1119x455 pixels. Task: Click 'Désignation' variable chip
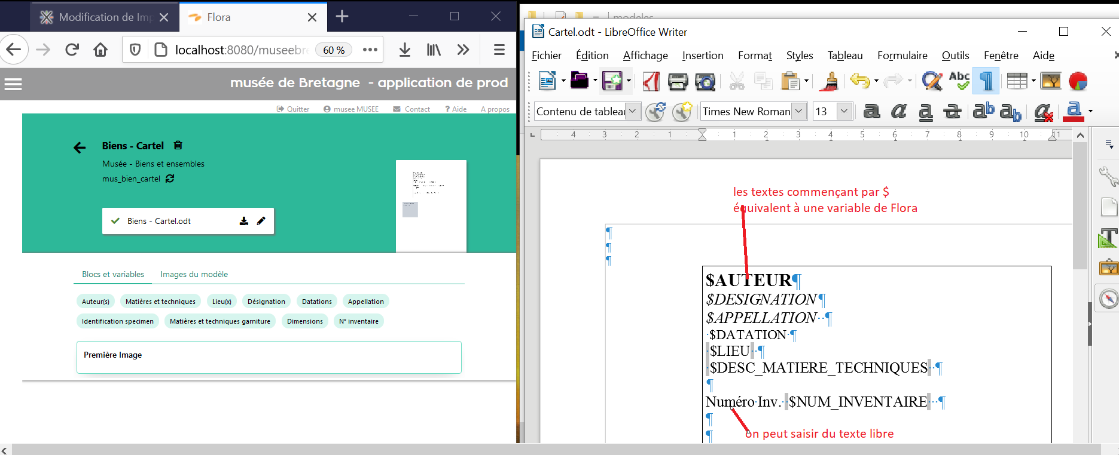(x=266, y=302)
